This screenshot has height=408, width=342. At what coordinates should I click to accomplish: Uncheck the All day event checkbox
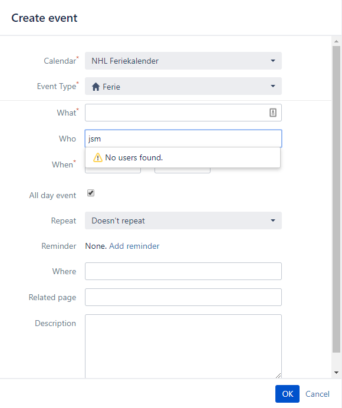point(91,193)
